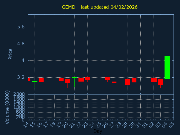Click the red candlestick on day 03
Viewport: 180px width, 135px height.
tap(160, 82)
